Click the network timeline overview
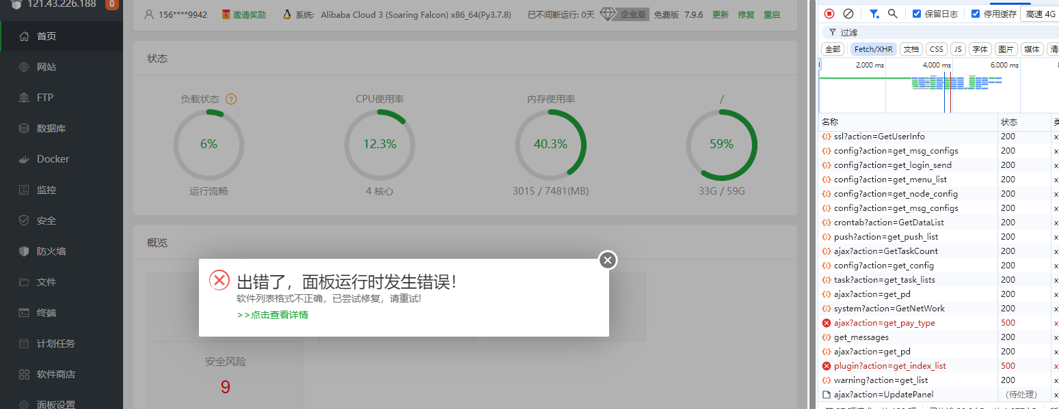This screenshot has width=1059, height=409. [x=939, y=85]
